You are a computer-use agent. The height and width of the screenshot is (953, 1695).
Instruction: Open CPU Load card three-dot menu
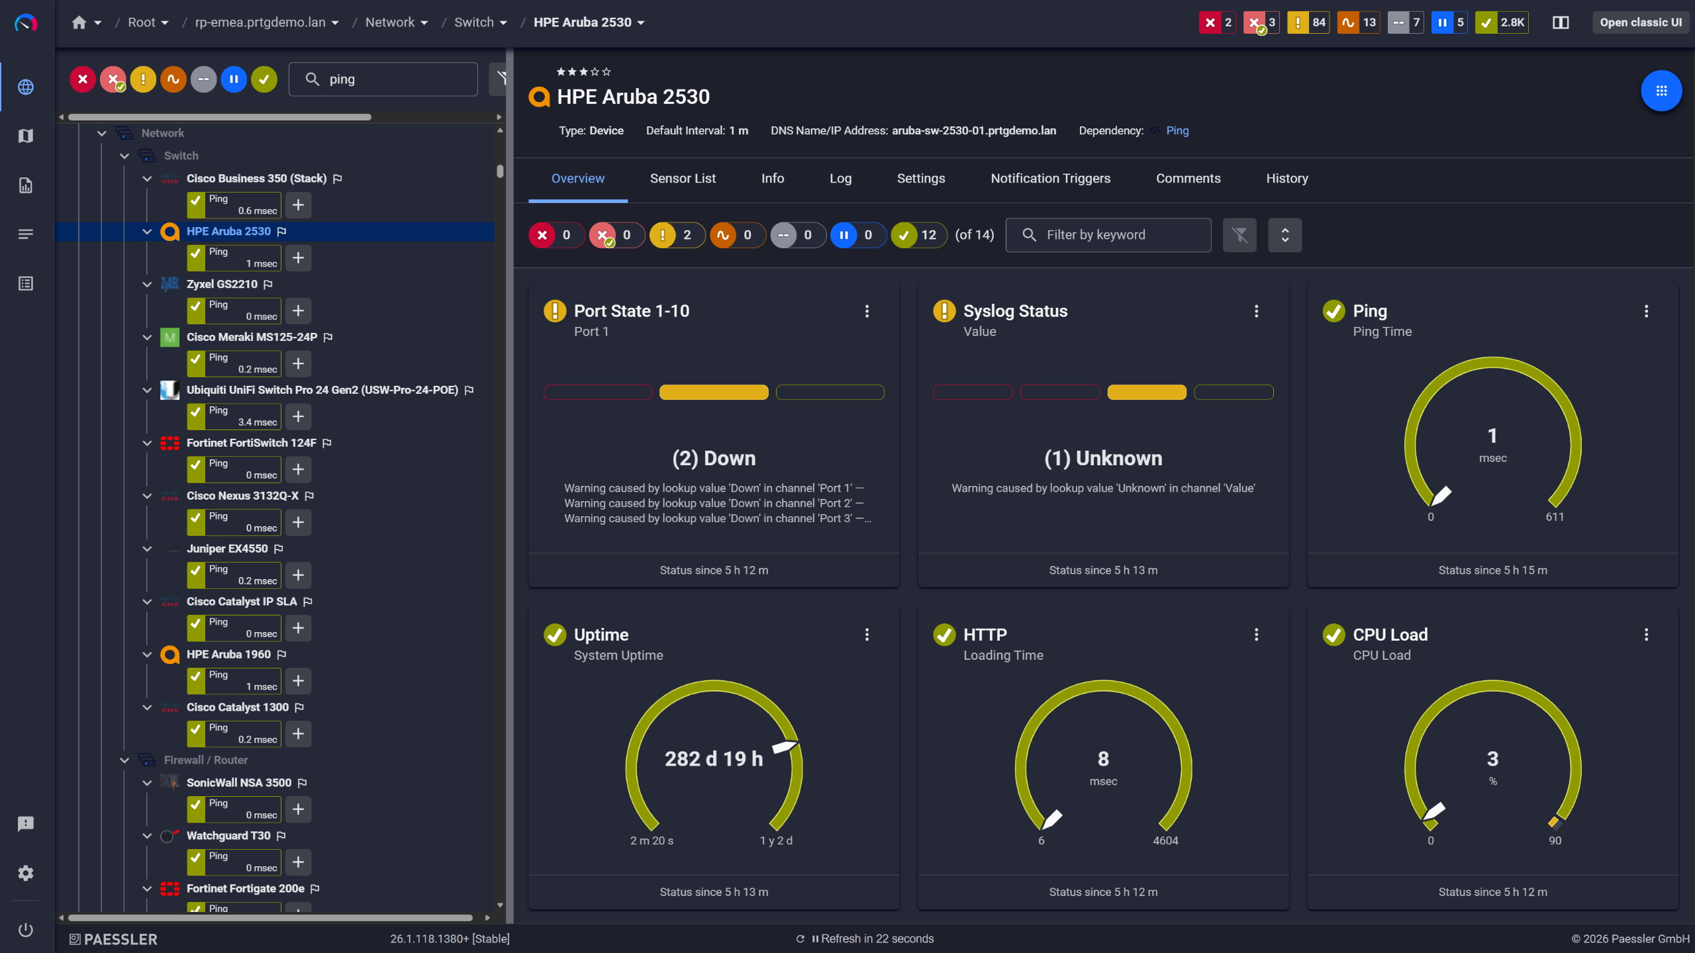pyautogui.click(x=1646, y=635)
